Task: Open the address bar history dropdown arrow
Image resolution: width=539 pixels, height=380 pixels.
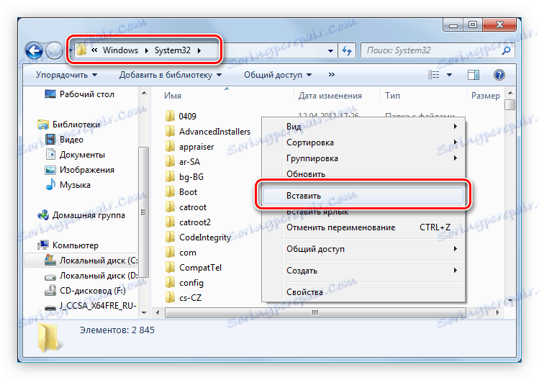Action: point(330,51)
